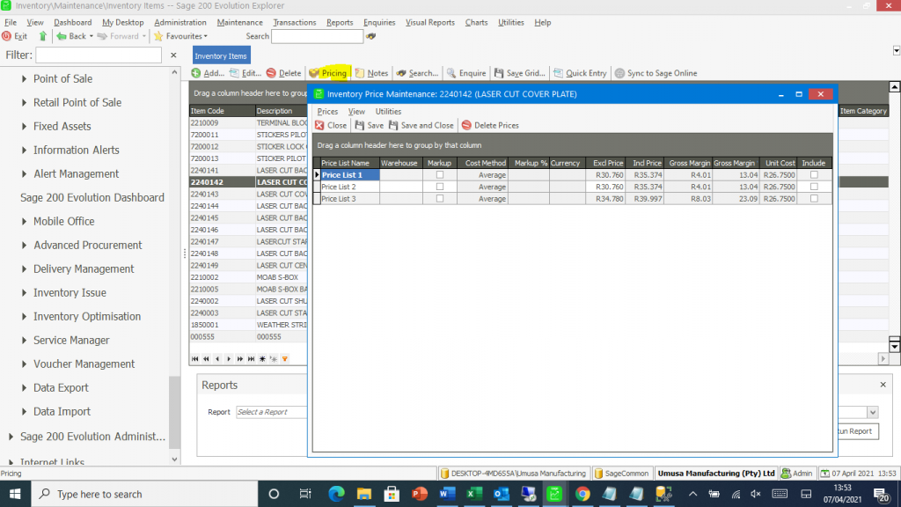The image size is (901, 507).
Task: Toggle Markup checkbox for Price List 3
Action: (x=440, y=199)
